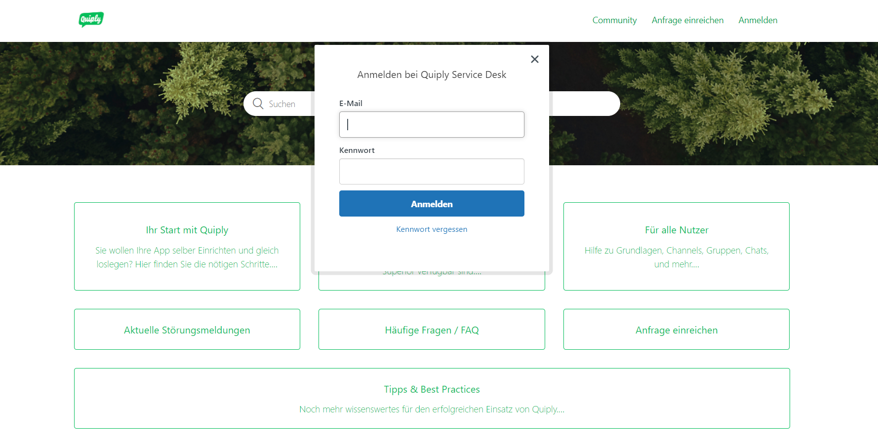The width and height of the screenshot is (878, 442).
Task: Open the Community menu link
Action: pos(614,20)
